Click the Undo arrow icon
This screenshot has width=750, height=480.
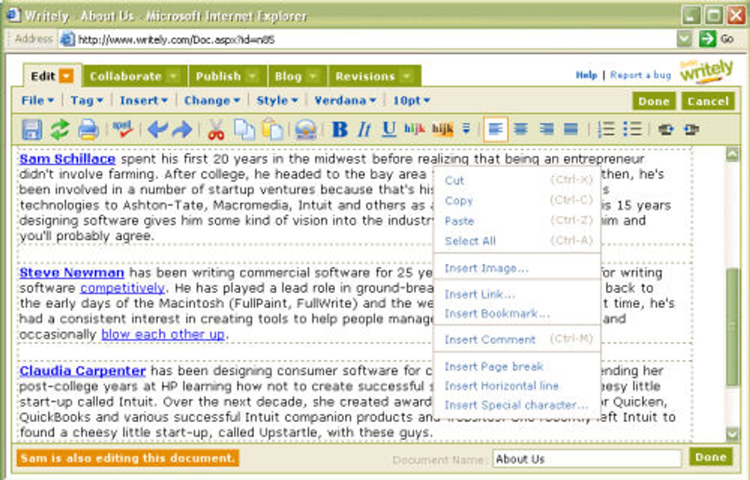(157, 130)
